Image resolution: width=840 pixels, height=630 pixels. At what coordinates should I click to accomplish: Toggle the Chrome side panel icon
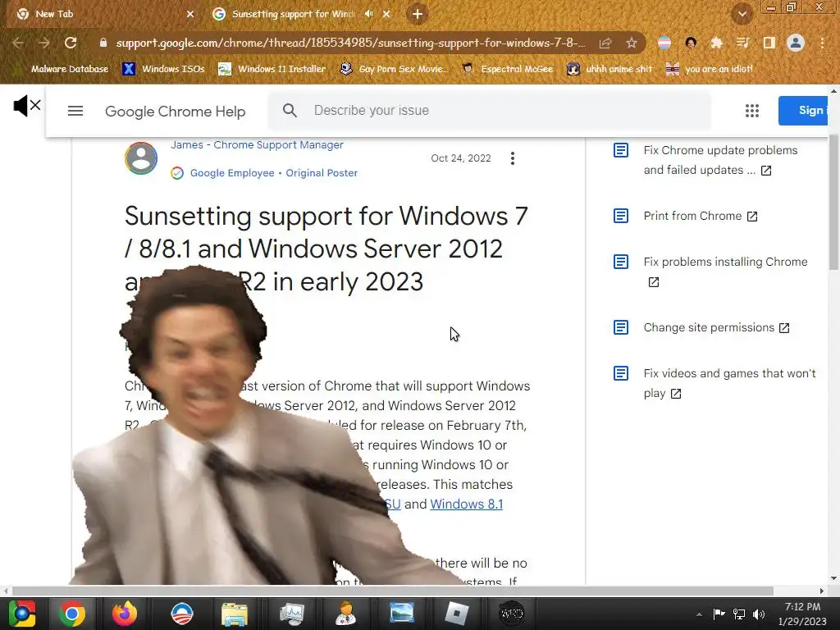coord(769,43)
